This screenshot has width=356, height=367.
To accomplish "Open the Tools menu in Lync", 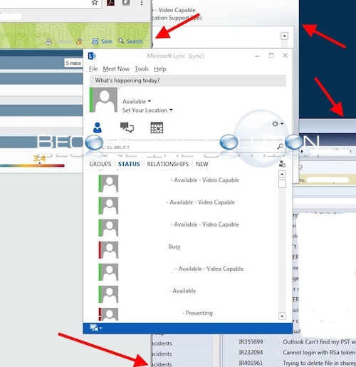I will coord(142,69).
